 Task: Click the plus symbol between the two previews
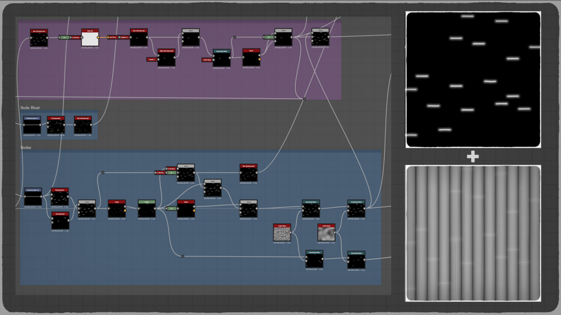click(x=472, y=156)
